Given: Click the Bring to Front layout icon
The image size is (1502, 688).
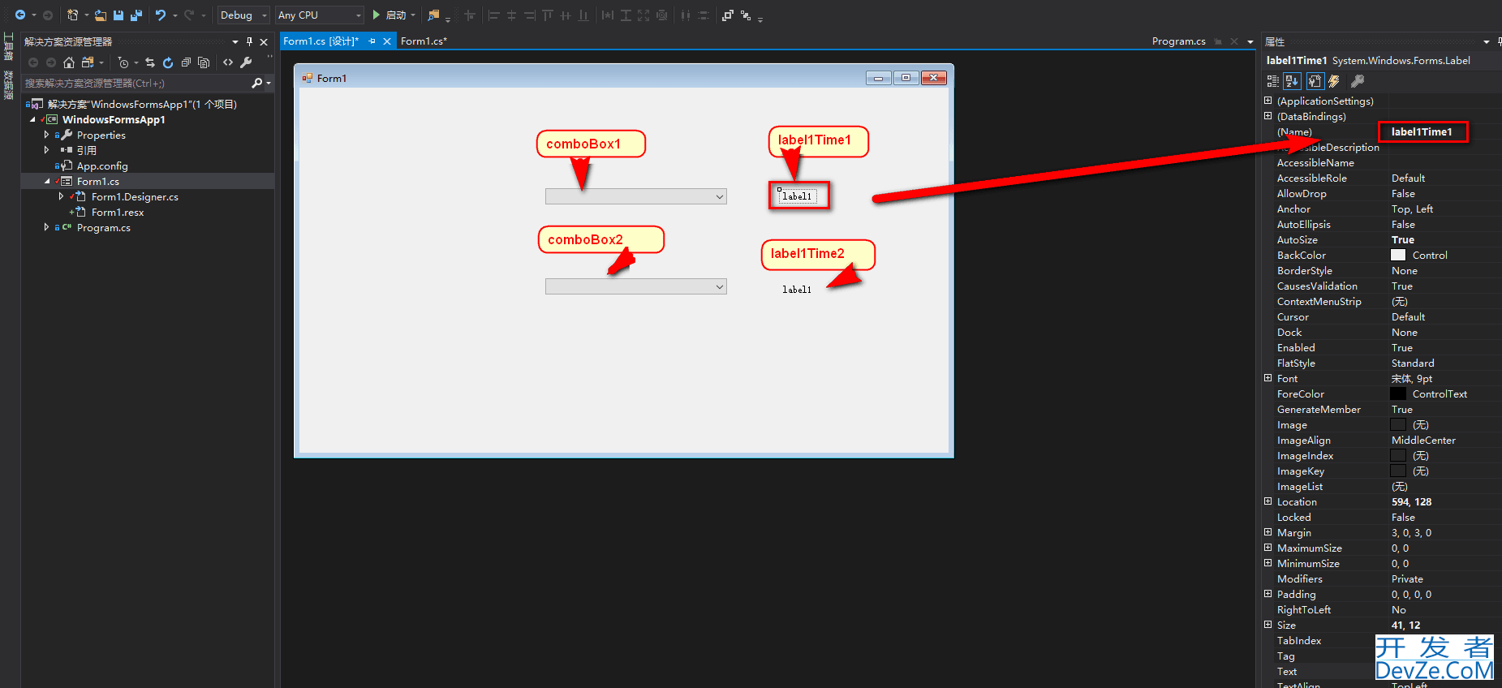Looking at the screenshot, I should click(727, 15).
